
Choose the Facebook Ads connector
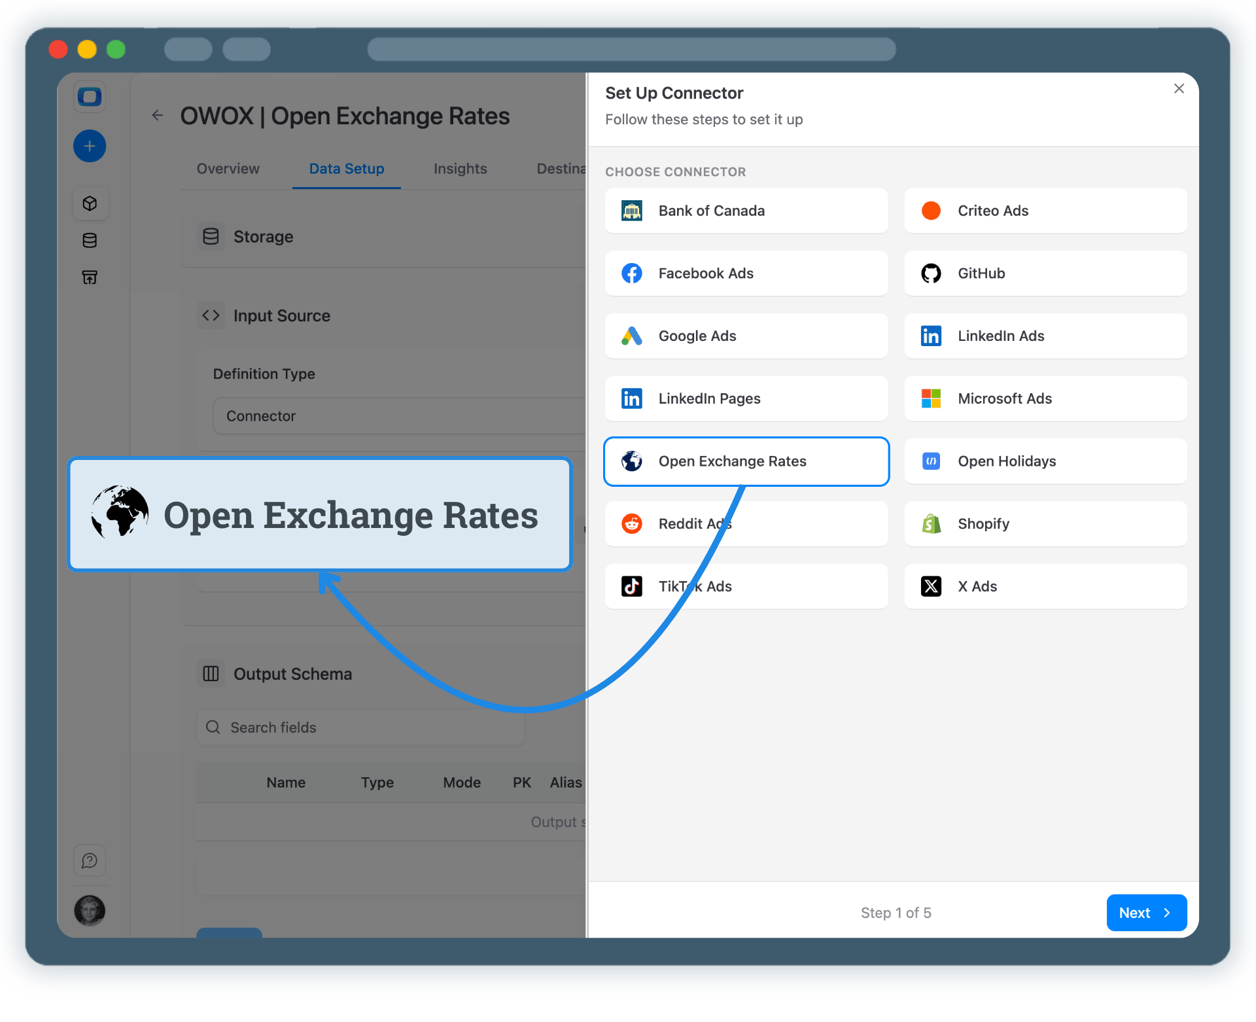point(746,273)
